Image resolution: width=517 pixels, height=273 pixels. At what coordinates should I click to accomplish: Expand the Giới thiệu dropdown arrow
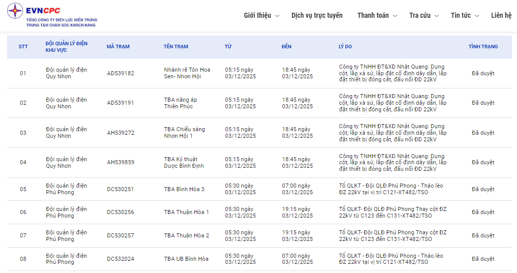tap(277, 16)
